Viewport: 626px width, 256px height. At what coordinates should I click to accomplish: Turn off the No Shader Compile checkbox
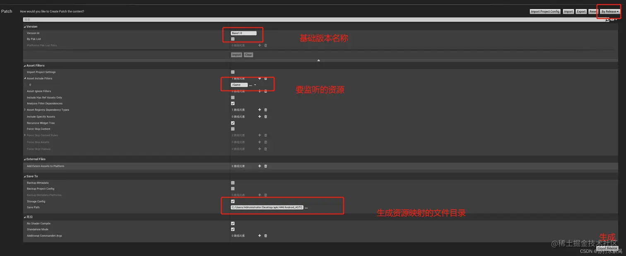coord(233,223)
